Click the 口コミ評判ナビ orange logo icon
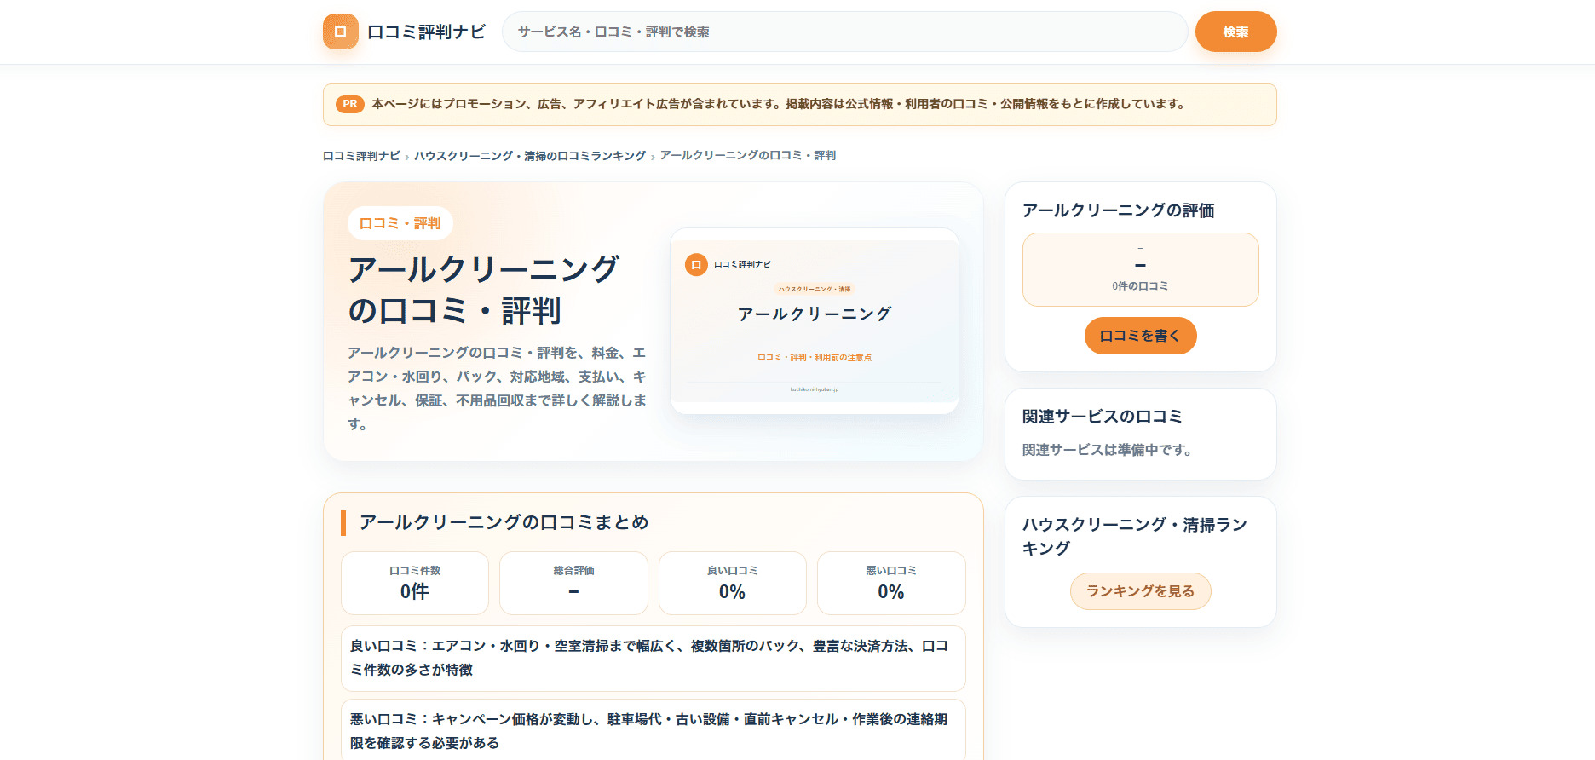Viewport: 1595px width, 760px height. [x=341, y=32]
